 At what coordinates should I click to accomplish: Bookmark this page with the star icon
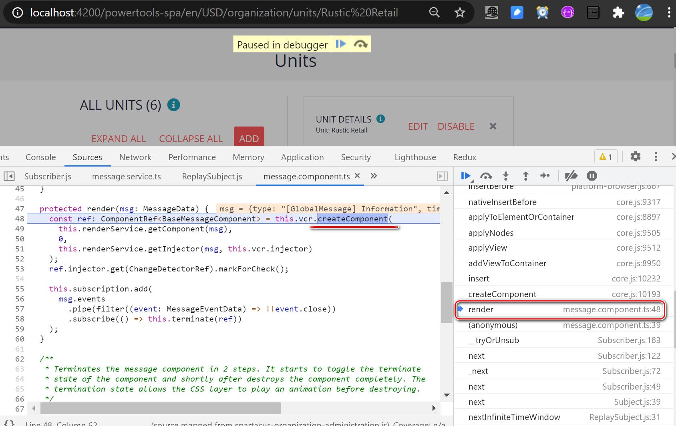[460, 13]
